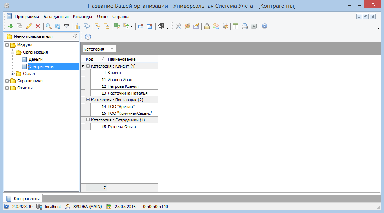Pin the Меню пользователя panel
384x213 pixels.
[x=75, y=36]
